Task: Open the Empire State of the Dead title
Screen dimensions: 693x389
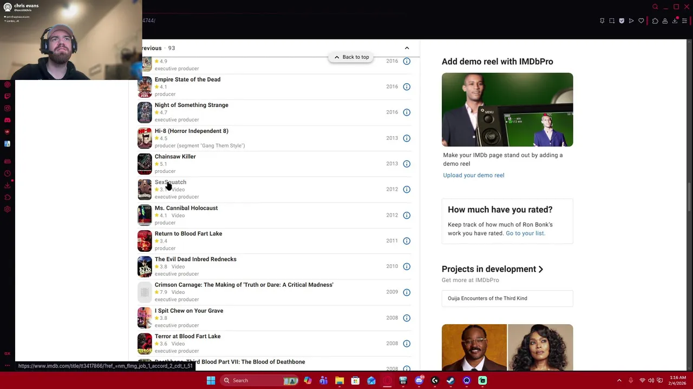Action: (x=187, y=79)
